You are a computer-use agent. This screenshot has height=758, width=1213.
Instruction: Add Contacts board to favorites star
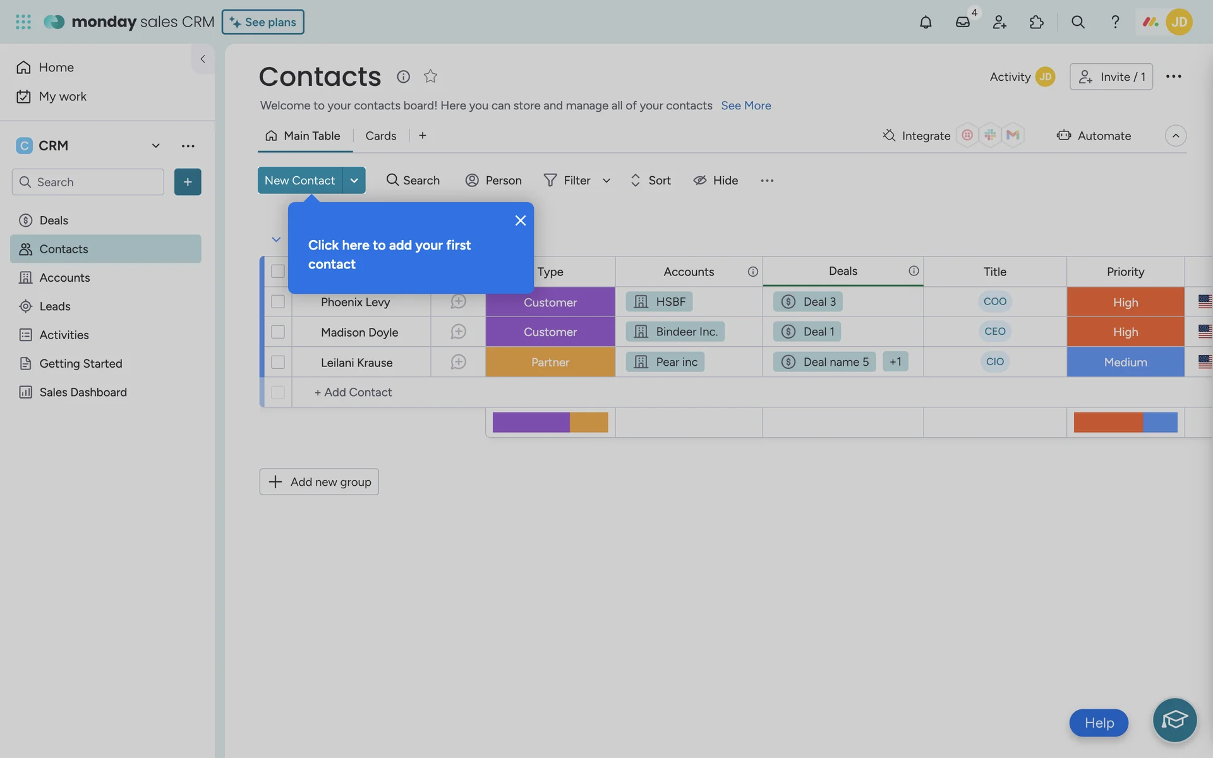tap(430, 76)
